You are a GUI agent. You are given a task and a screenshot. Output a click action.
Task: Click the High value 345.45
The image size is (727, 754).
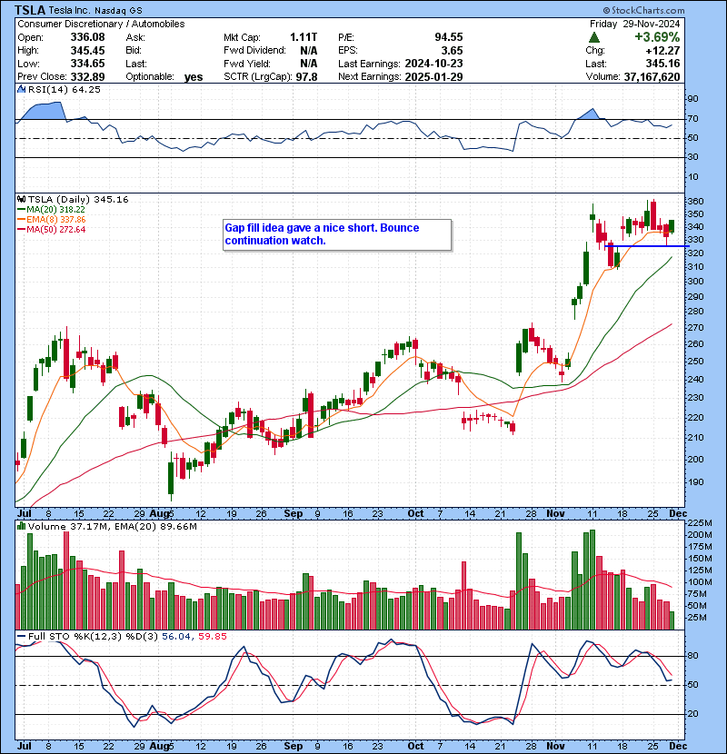[87, 51]
